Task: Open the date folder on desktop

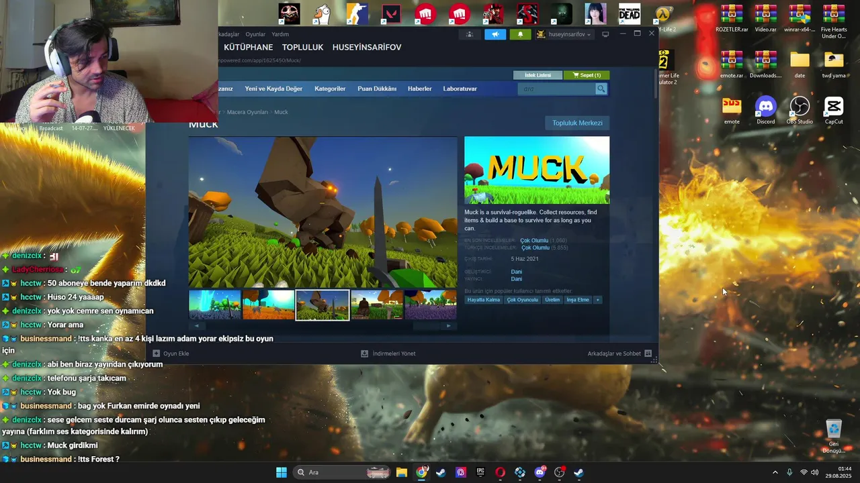Action: (800, 64)
